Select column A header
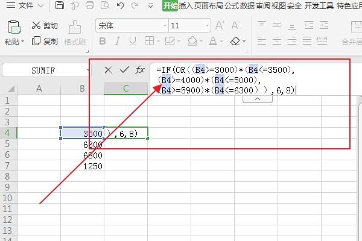 tap(39, 89)
